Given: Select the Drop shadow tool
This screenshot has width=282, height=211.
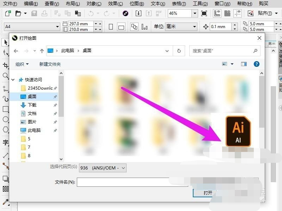Looking at the screenshot, I should [6, 179].
